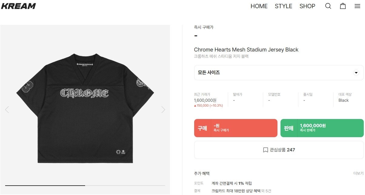Open the shopping cart icon
Image resolution: width=365 pixels, height=195 pixels.
343,6
